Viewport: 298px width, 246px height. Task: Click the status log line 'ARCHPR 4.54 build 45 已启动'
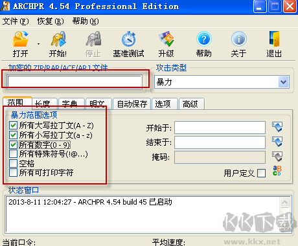click(x=125, y=202)
